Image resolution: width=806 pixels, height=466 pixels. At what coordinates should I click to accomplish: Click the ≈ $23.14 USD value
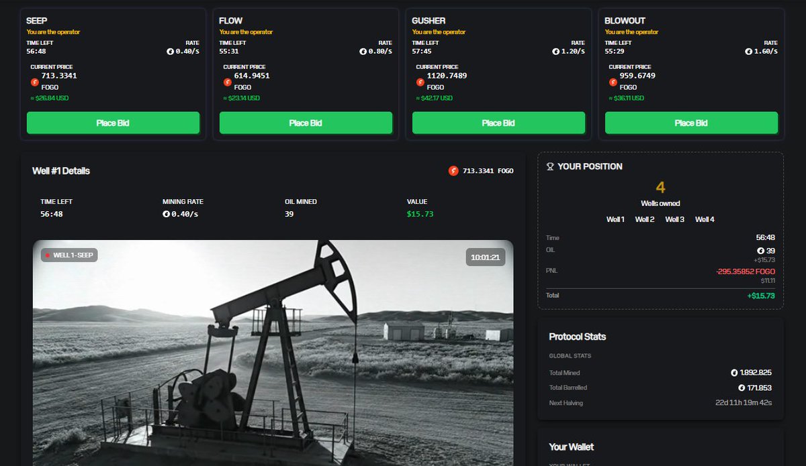click(240, 98)
